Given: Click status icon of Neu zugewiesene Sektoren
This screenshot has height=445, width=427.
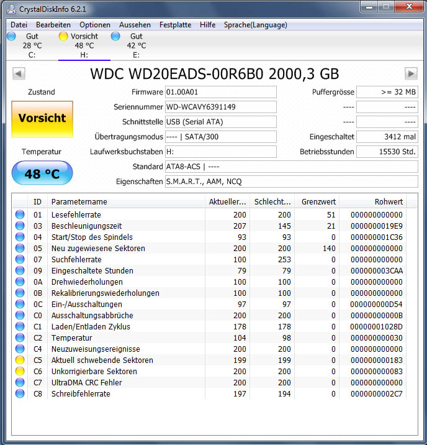Looking at the screenshot, I should click(20, 249).
